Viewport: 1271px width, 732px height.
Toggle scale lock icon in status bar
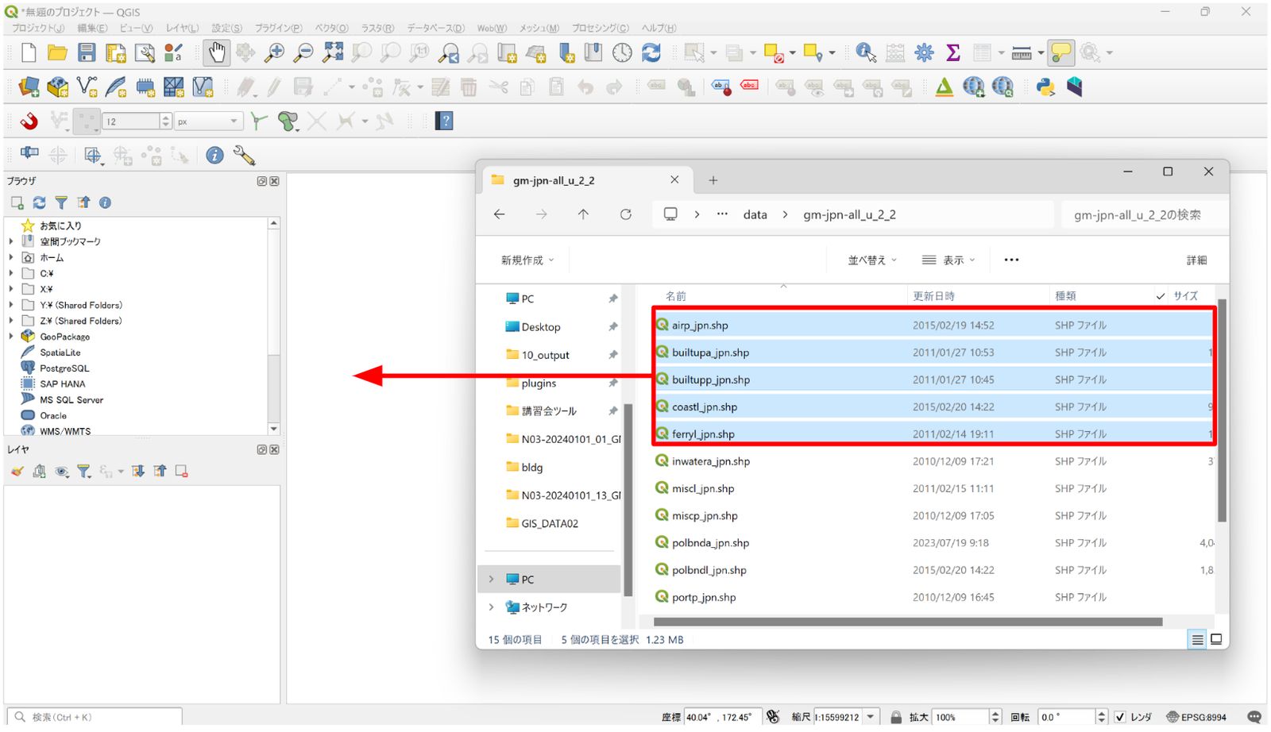(x=896, y=717)
